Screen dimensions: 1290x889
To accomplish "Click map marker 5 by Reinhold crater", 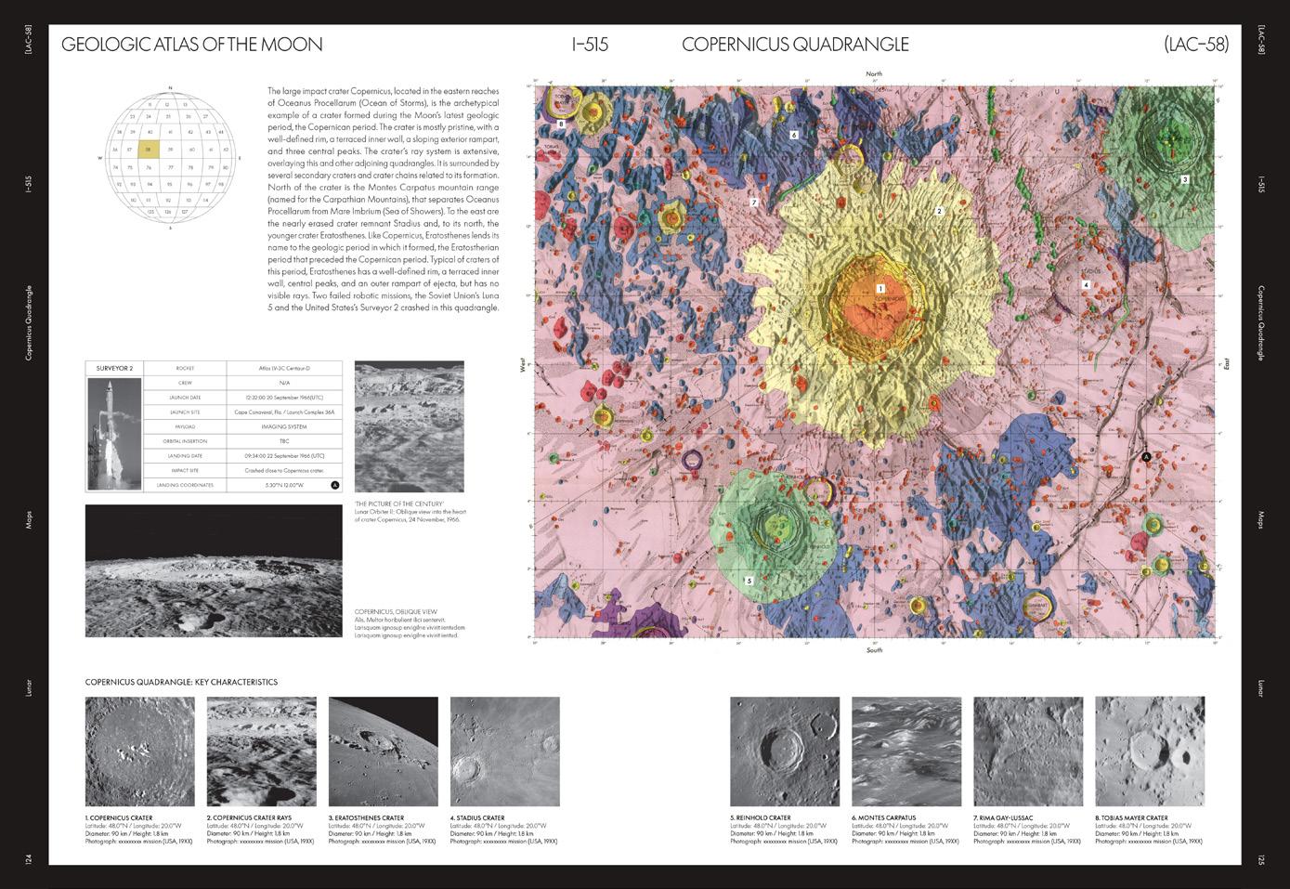I will (749, 581).
